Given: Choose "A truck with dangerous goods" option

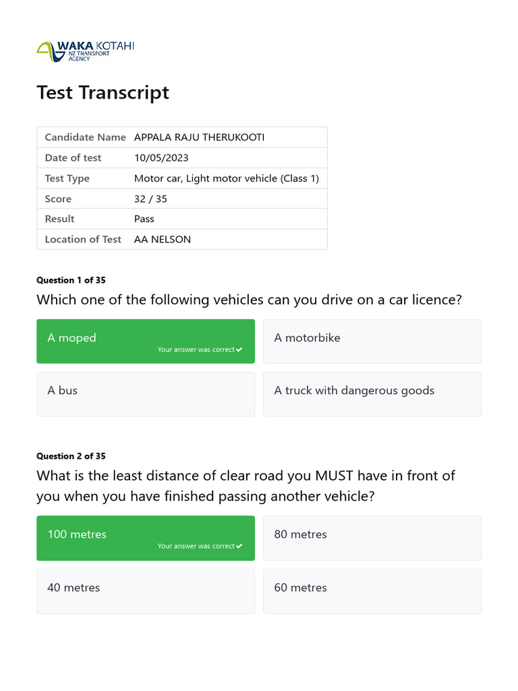Looking at the screenshot, I should pos(372,393).
